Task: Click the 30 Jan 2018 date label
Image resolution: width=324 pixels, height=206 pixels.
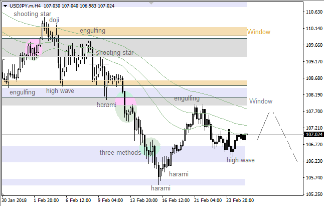Action: [x=15, y=200]
